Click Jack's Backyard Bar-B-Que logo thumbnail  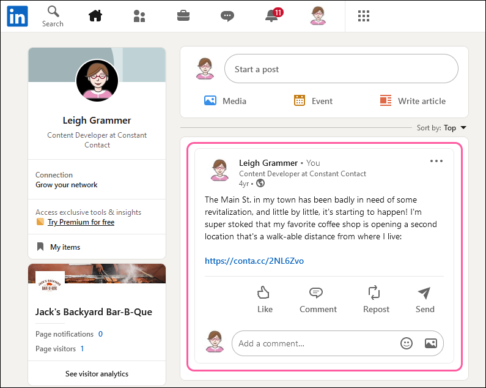tap(50, 285)
